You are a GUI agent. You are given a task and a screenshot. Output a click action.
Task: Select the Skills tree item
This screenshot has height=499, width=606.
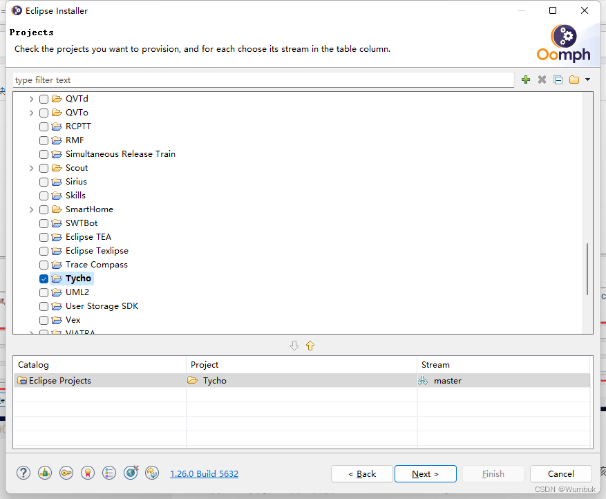click(75, 196)
